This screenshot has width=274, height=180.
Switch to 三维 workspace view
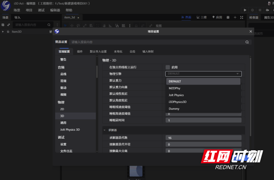click(x=202, y=17)
